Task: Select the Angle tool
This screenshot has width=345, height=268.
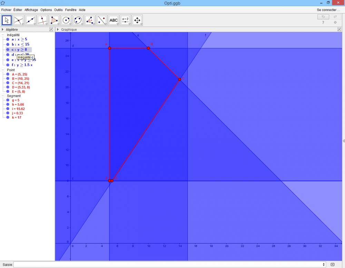Action: click(90, 20)
